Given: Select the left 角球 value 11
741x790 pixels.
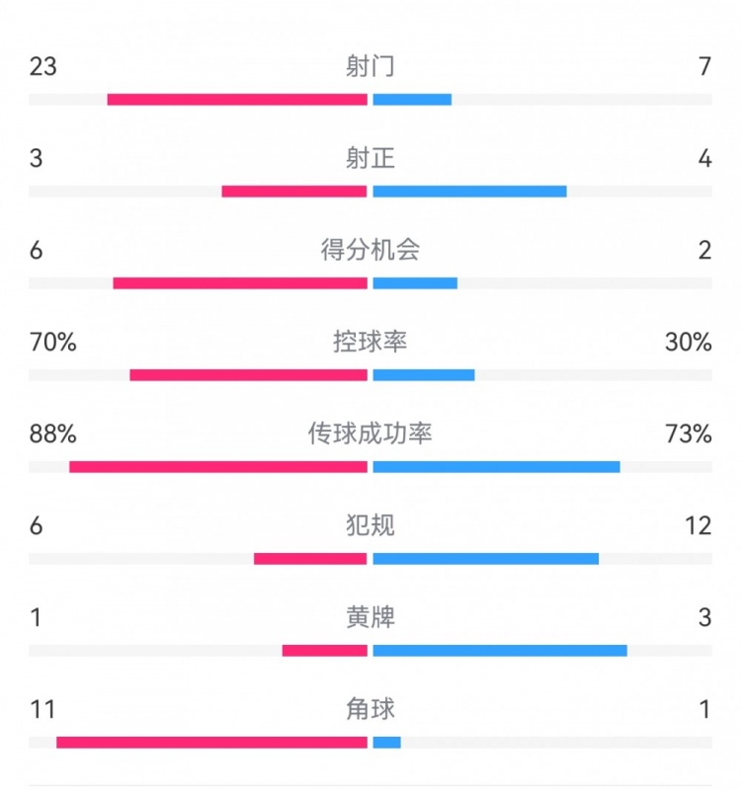Looking at the screenshot, I should click(42, 709).
